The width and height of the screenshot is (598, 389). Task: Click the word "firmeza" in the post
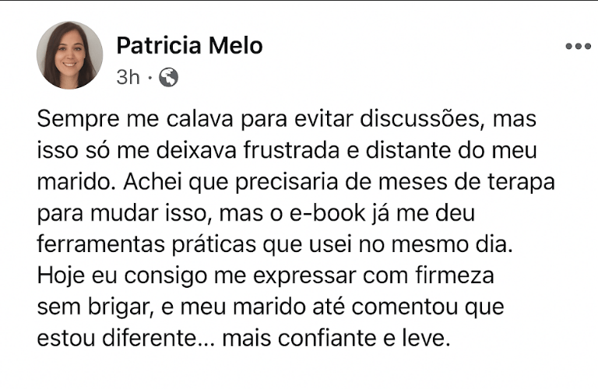(455, 275)
